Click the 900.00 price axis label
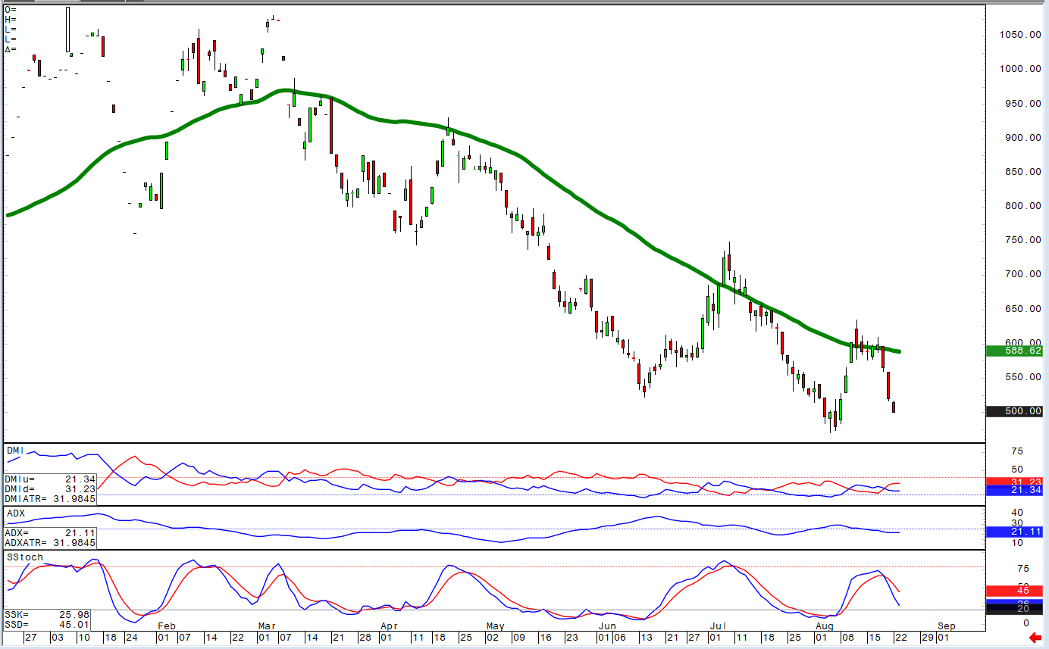Viewport: 1049px width, 649px height. click(1022, 138)
